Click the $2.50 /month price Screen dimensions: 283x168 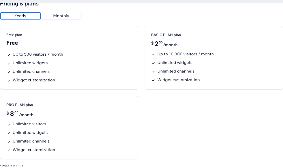coord(164,44)
